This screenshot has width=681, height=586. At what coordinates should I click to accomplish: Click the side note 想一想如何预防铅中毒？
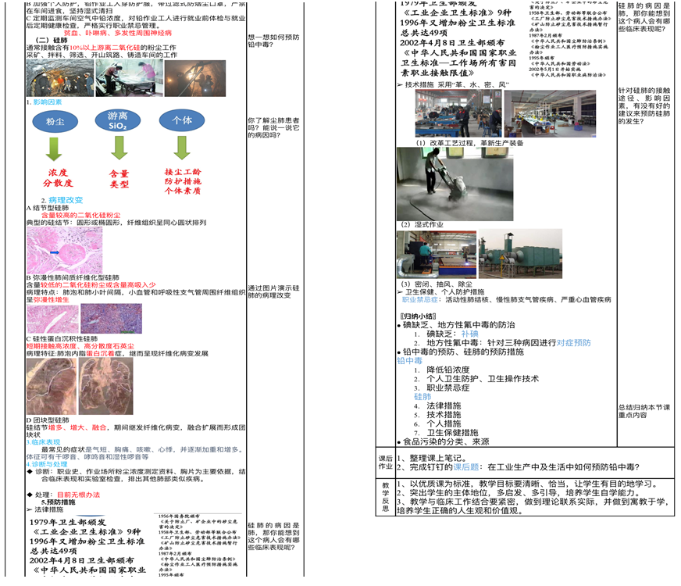pyautogui.click(x=273, y=41)
